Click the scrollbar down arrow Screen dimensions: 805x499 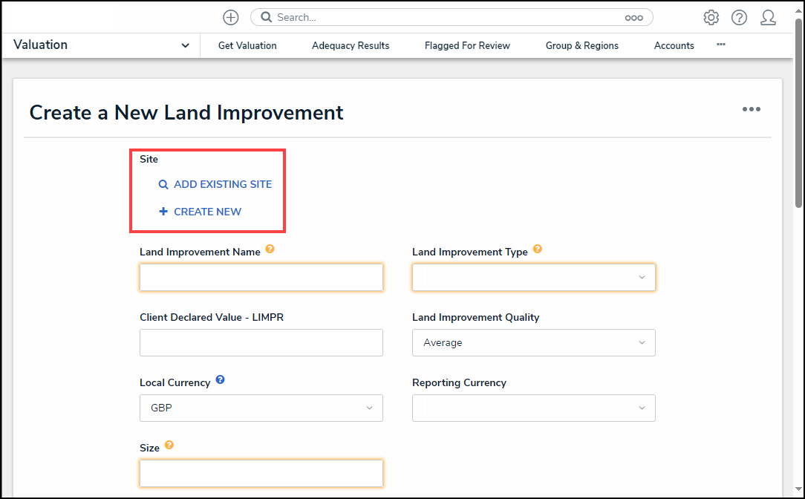[x=798, y=489]
